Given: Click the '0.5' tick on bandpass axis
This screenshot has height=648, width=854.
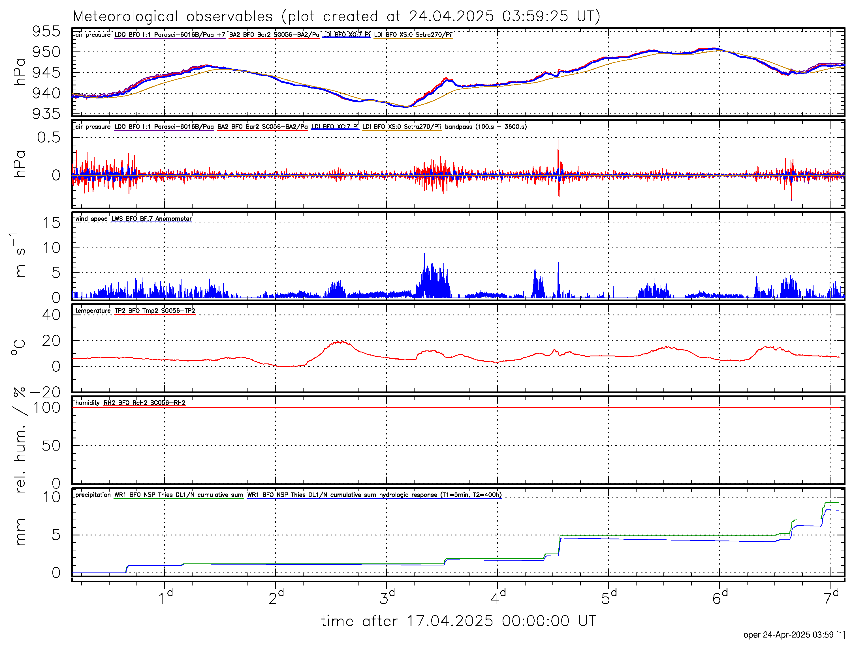Looking at the screenshot, I should (x=49, y=137).
